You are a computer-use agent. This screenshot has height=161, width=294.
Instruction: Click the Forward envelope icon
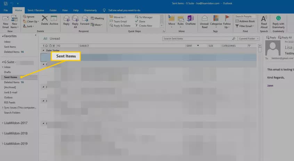tap(85, 18)
